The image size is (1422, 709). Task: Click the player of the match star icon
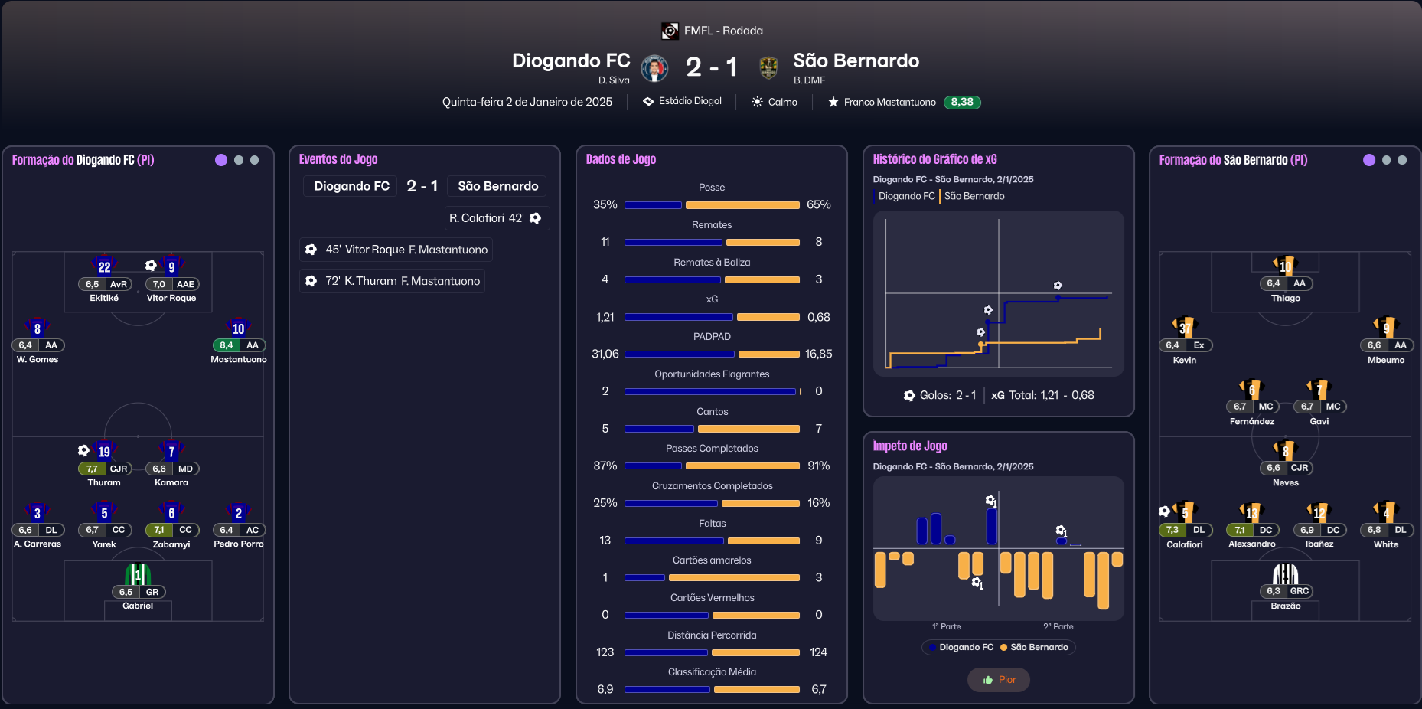point(833,102)
